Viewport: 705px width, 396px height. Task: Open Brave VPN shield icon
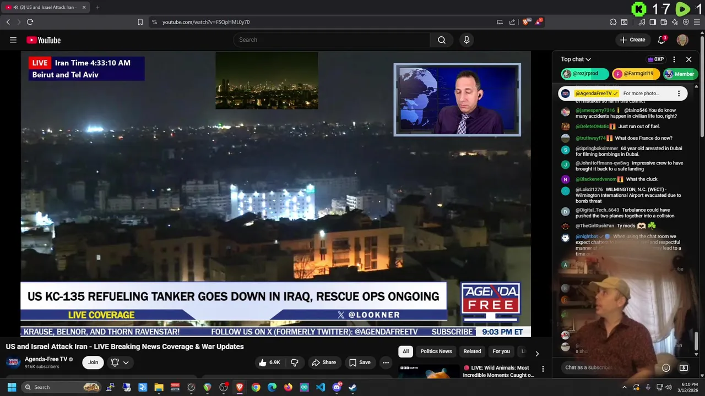(686, 22)
